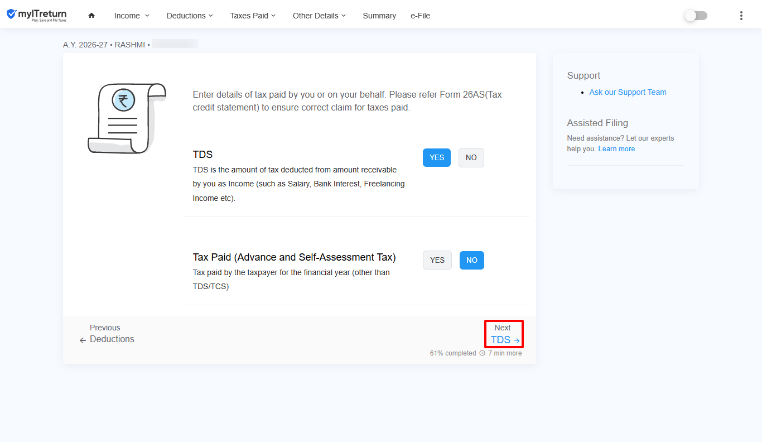Viewport: 762px width, 442px height.
Task: Click the left arrow beside Deductions
Action: [83, 340]
